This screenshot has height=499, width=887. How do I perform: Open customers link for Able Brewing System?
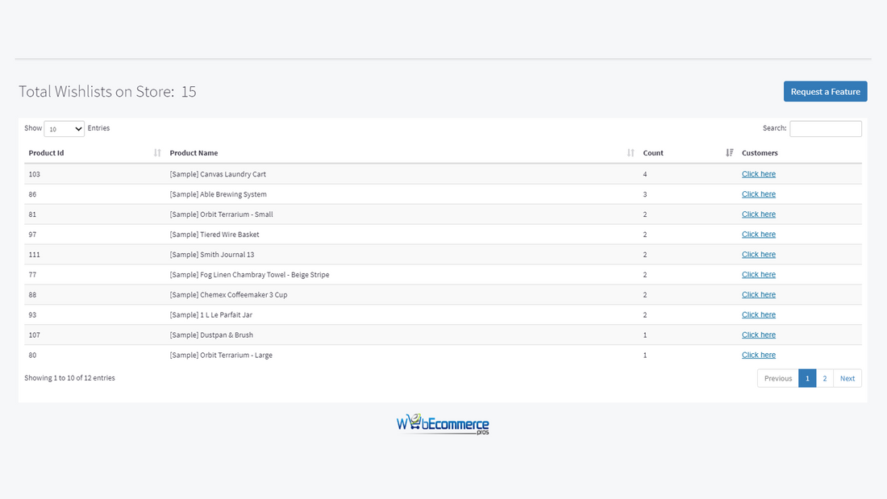759,194
